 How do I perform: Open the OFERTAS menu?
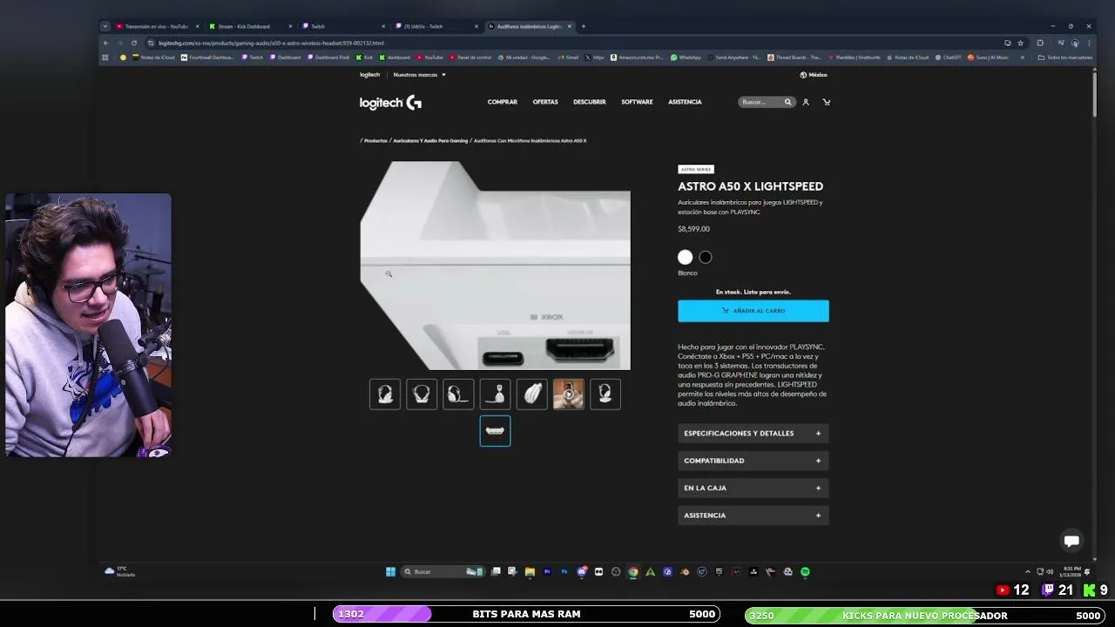coord(545,102)
